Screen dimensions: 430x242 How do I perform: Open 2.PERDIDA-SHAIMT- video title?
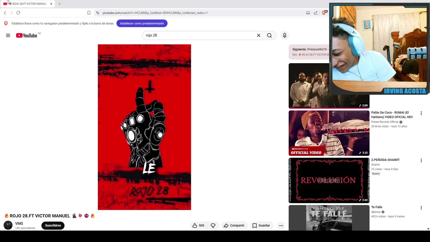click(x=386, y=160)
